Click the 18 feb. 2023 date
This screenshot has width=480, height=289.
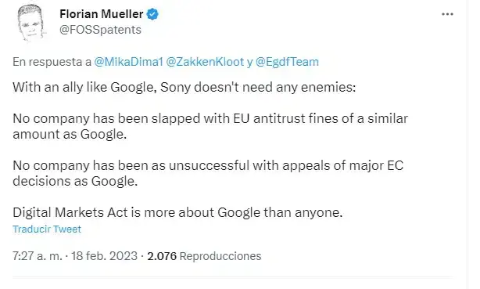pos(105,256)
